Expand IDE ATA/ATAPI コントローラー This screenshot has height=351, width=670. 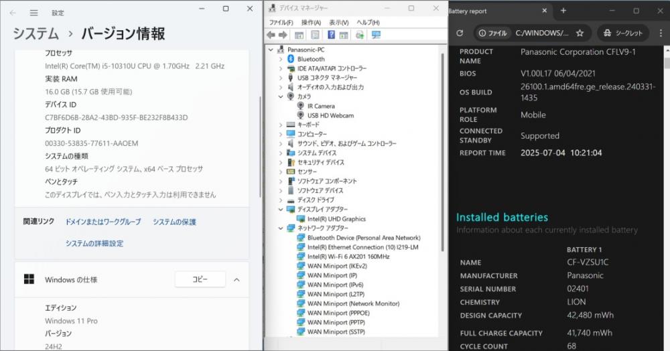pos(281,68)
